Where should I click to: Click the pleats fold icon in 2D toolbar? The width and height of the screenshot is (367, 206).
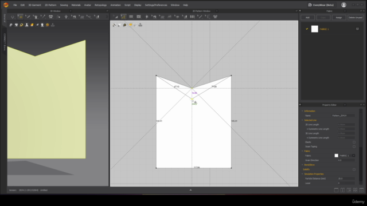192,17
